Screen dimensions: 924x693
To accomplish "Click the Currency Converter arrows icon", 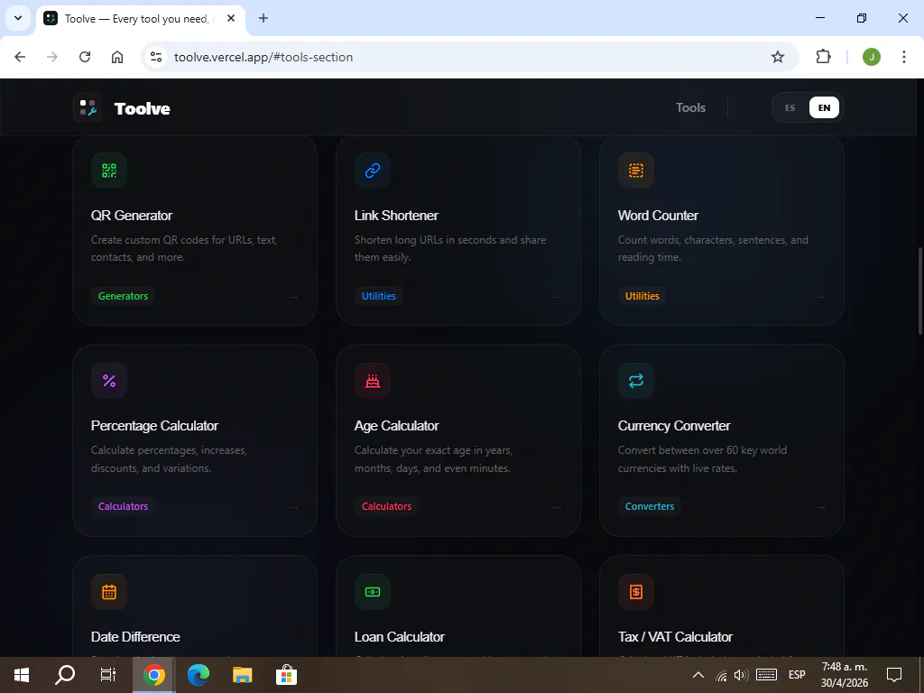I will tap(636, 381).
